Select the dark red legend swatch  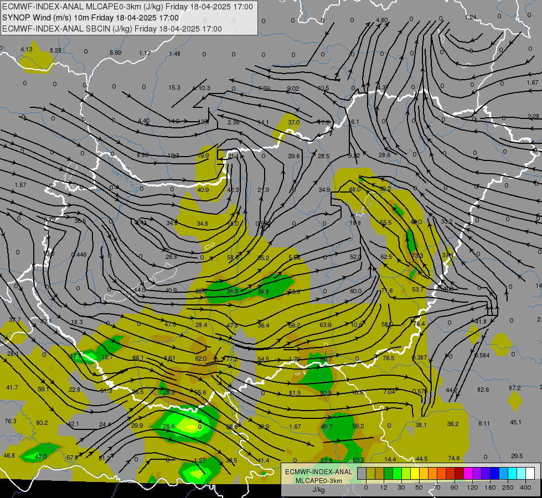(x=460, y=474)
